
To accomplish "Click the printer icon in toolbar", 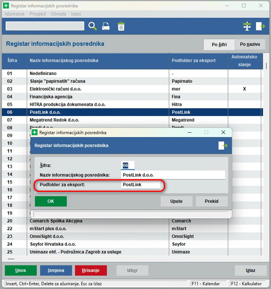I will [x=106, y=26].
